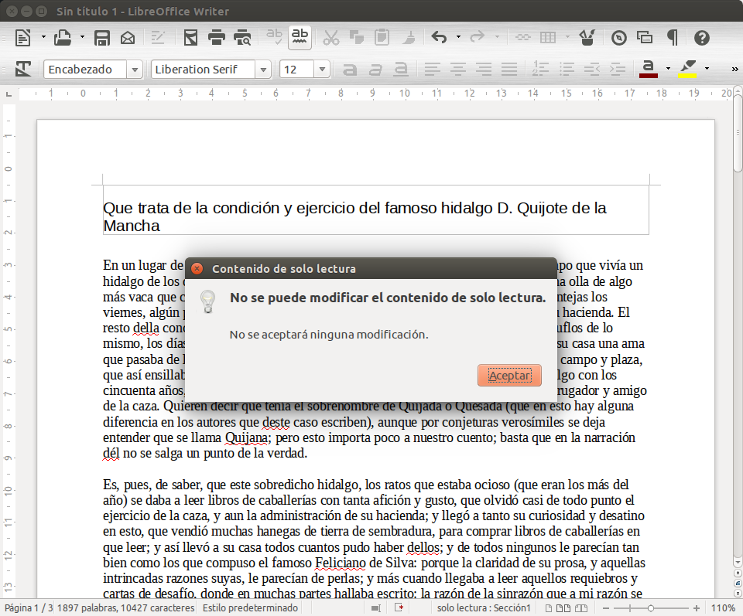Click the tab stop type selector on ruler
Image resolution: width=743 pixels, height=616 pixels.
[x=9, y=94]
